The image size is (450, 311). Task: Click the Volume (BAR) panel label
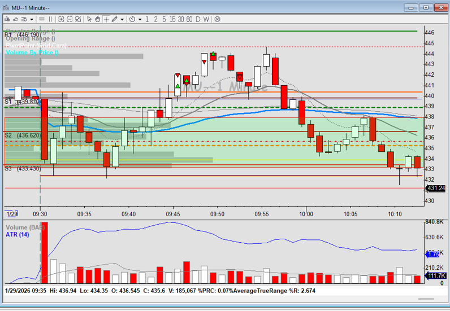25,227
